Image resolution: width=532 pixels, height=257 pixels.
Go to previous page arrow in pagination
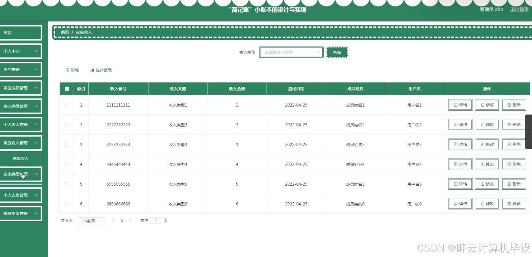click(x=113, y=220)
